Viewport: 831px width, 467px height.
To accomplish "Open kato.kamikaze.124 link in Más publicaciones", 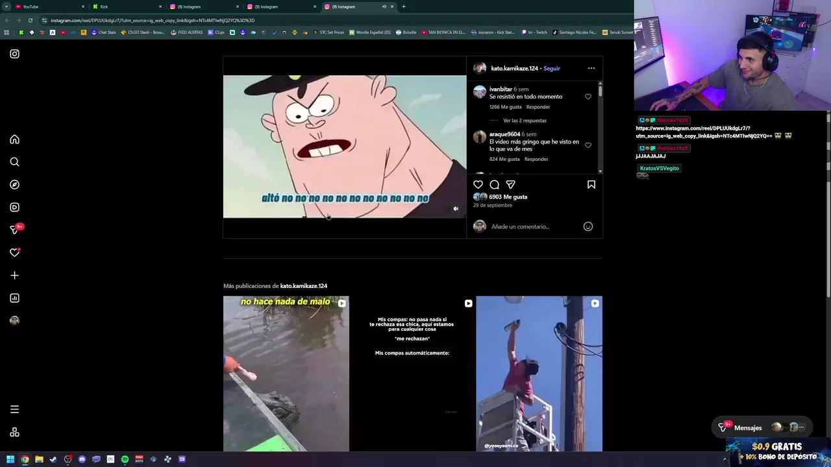I will 304,286.
